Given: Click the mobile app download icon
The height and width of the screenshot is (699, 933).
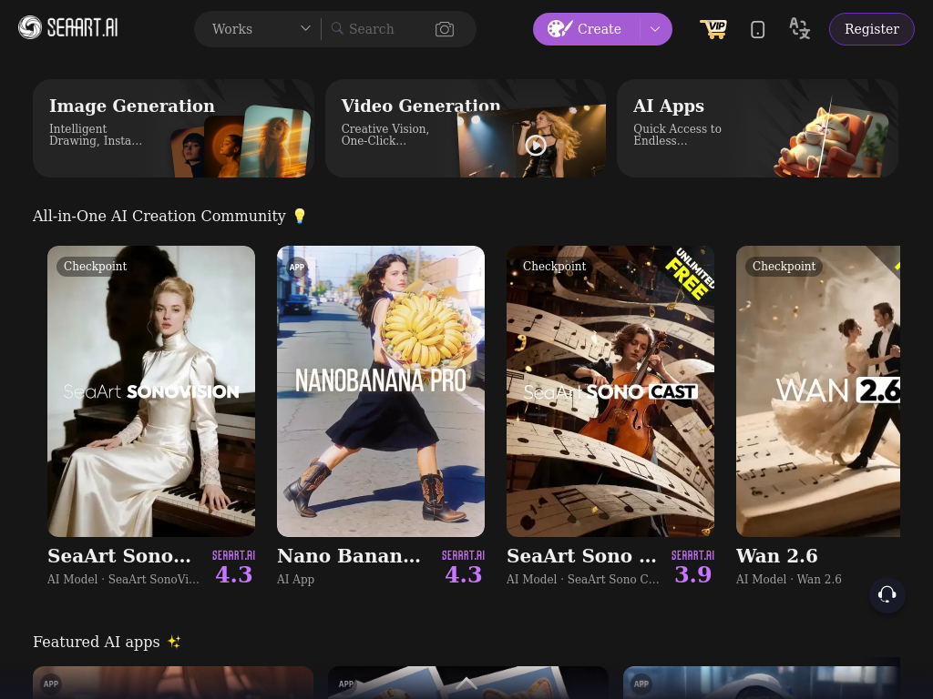Looking at the screenshot, I should (x=757, y=29).
